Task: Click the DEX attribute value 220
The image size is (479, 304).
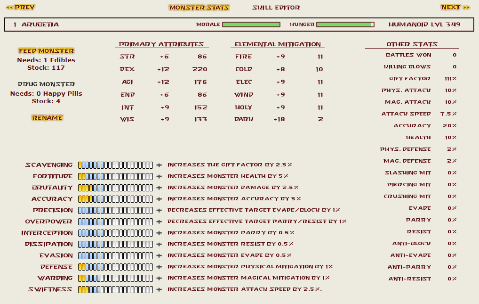Action: (200, 69)
